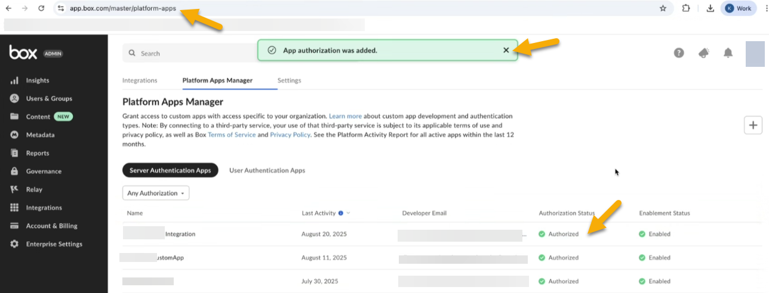Click the Authorization Status column header
The height and width of the screenshot is (293, 769).
567,213
